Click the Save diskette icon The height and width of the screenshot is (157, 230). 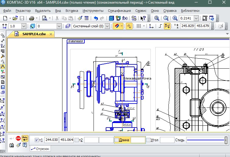point(22,18)
